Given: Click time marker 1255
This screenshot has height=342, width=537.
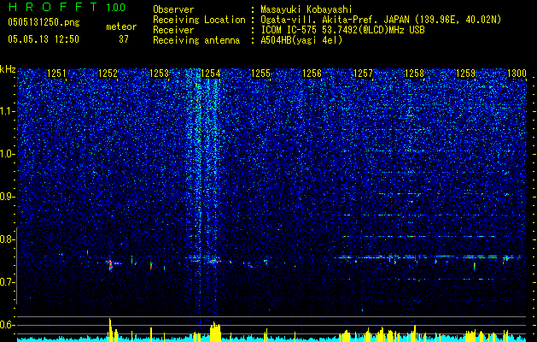Looking at the screenshot, I should (261, 74).
